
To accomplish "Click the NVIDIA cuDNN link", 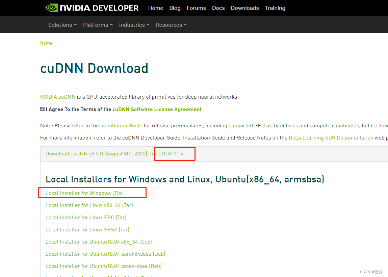I will [x=58, y=97].
